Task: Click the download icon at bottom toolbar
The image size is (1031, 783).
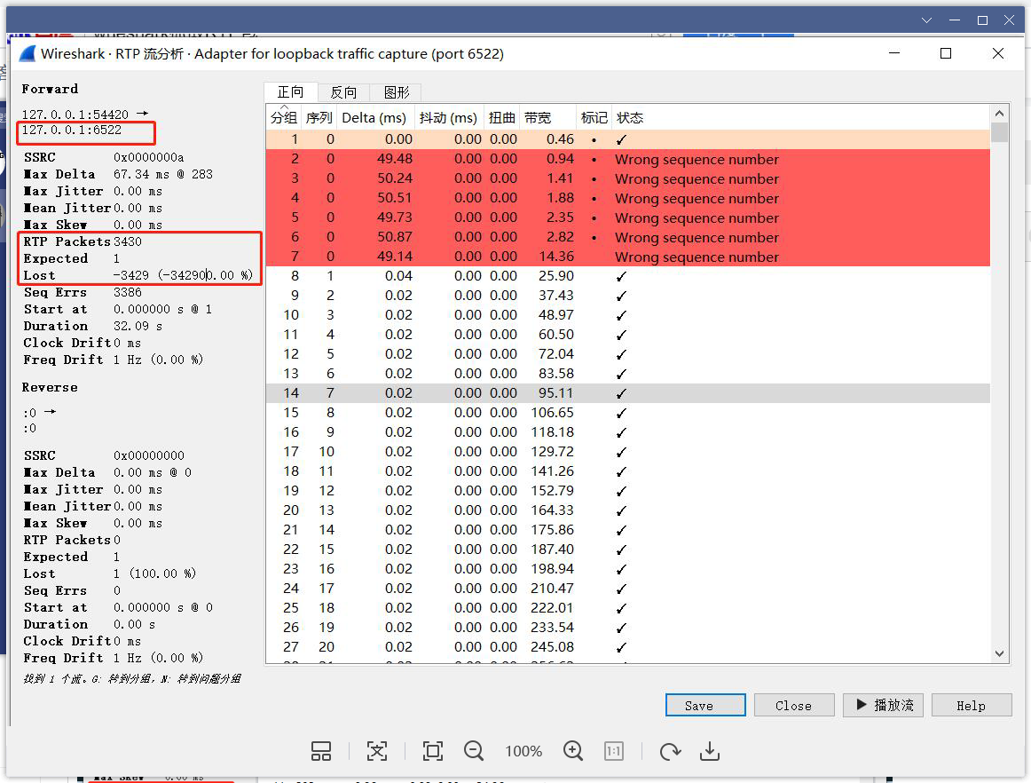Action: [x=709, y=750]
